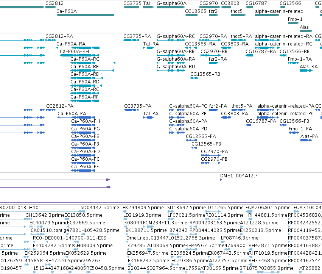This screenshot has width=322, height=274.
Task: Click transcript CG13565-RB
Action: [205, 74]
